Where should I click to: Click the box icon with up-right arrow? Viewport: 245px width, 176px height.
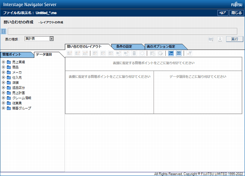[103, 53]
